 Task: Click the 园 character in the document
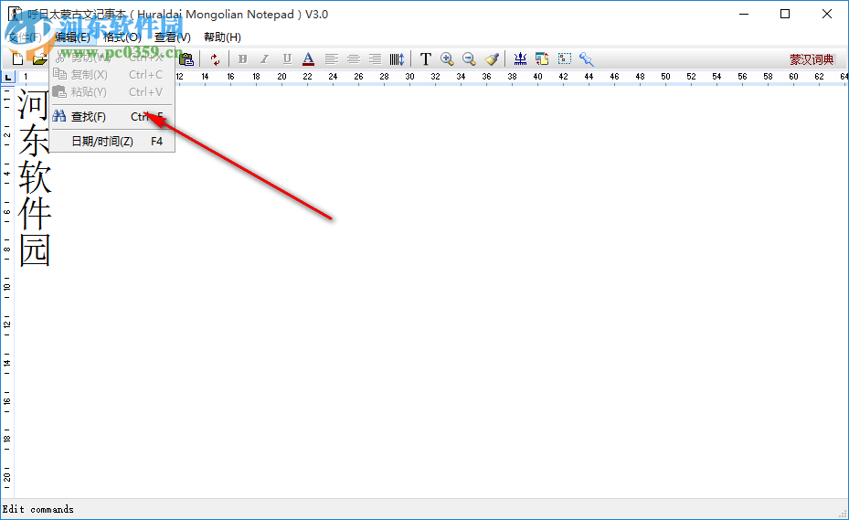point(35,249)
